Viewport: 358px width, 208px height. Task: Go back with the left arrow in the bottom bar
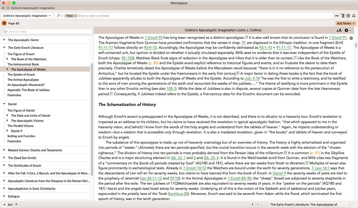[x=252, y=204]
